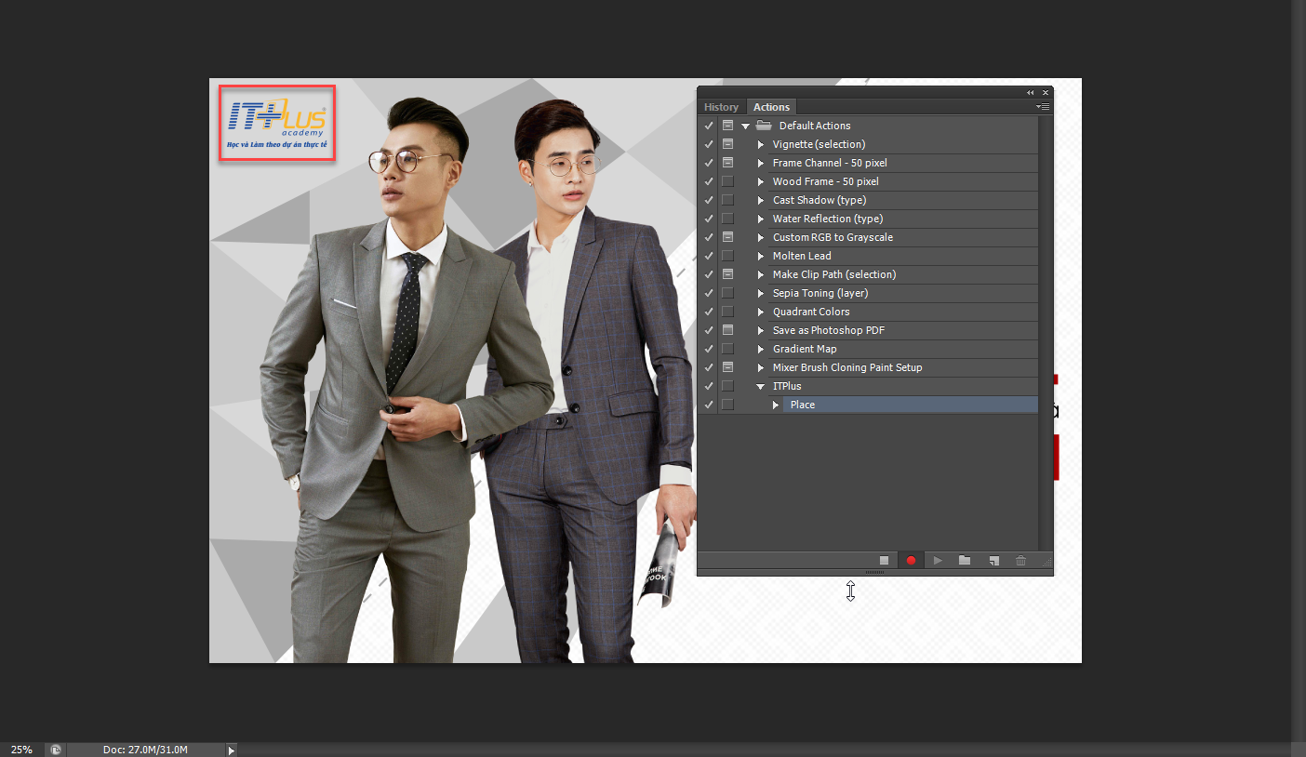This screenshot has height=757, width=1306.
Task: Click the red Begin Recording button
Action: [x=912, y=561]
